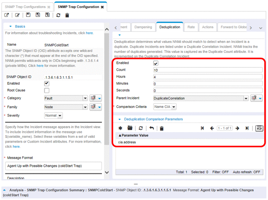
Task: Go to last page of parameters table
Action: click(x=247, y=128)
